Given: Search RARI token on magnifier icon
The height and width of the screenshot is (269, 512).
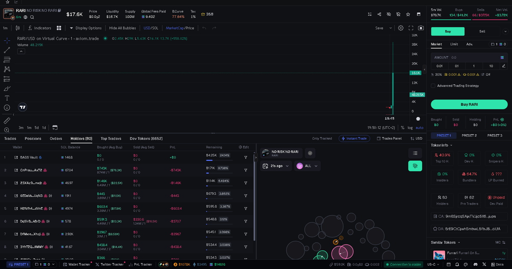Looking at the screenshot, I should (x=32, y=17).
